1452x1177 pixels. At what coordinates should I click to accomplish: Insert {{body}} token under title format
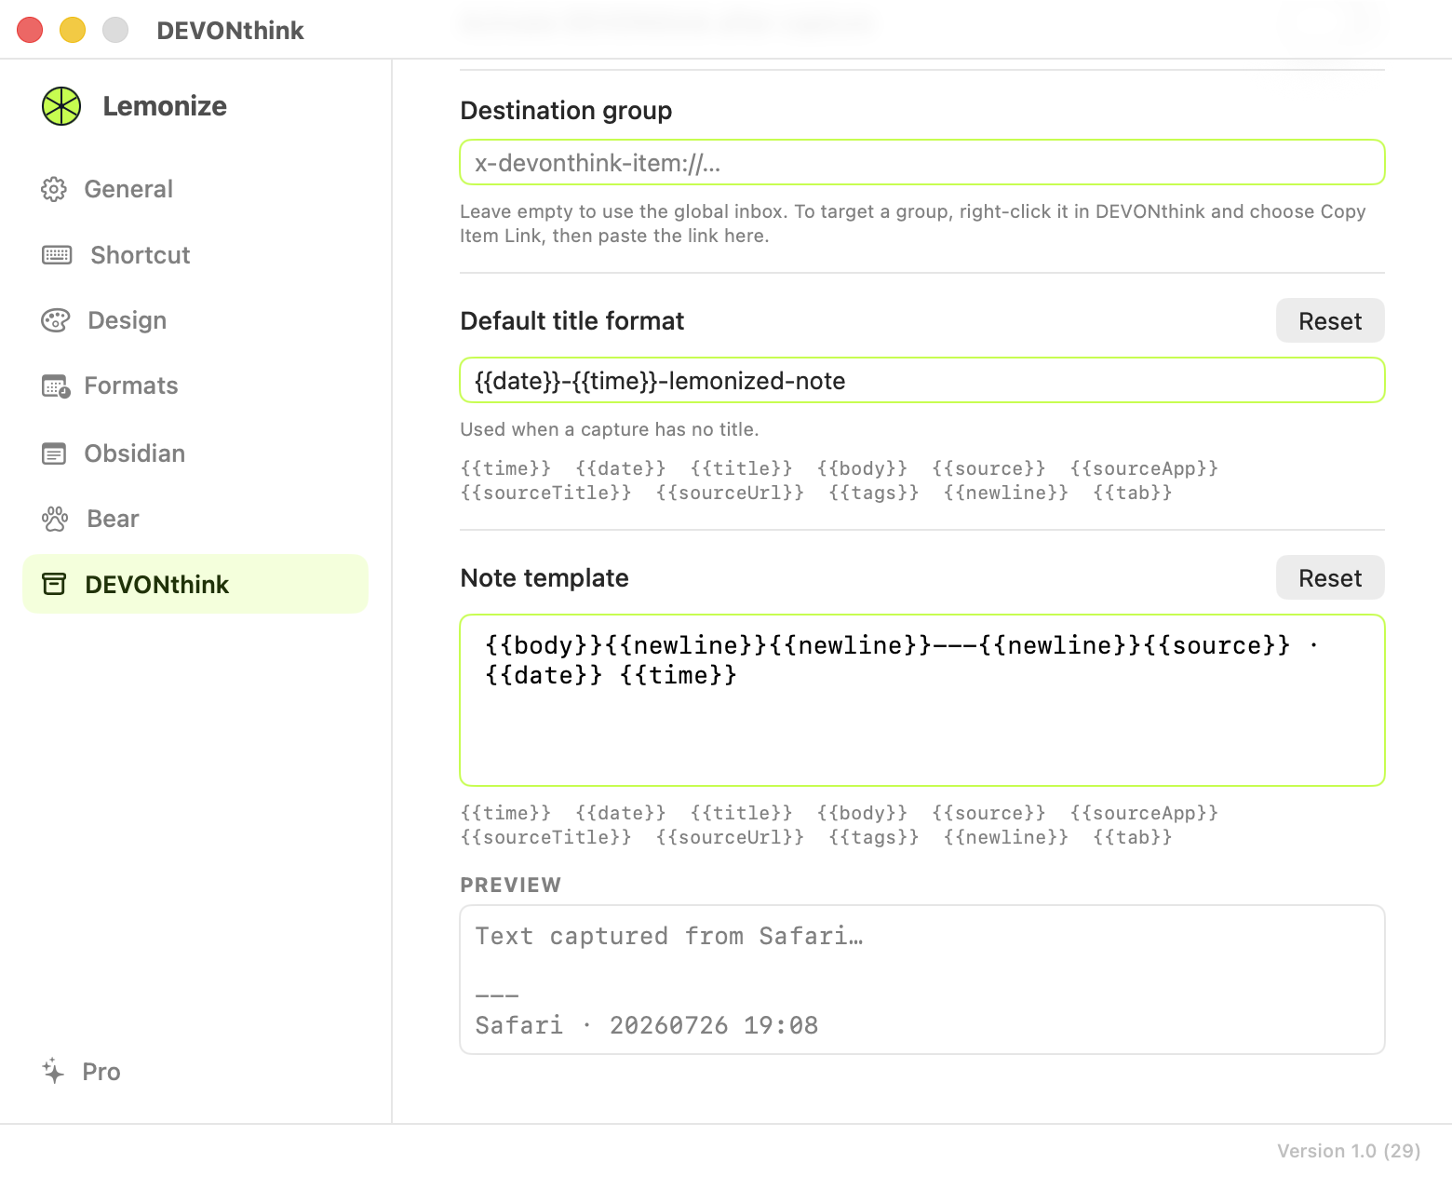(x=862, y=468)
